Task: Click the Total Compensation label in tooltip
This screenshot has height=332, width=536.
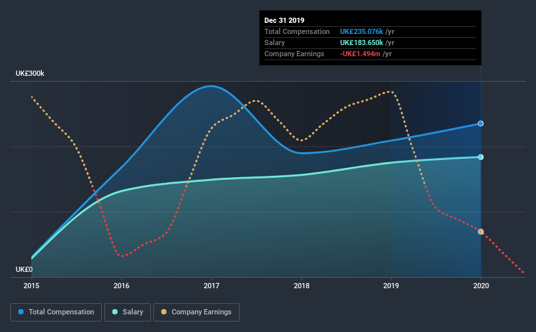Action: [296, 31]
